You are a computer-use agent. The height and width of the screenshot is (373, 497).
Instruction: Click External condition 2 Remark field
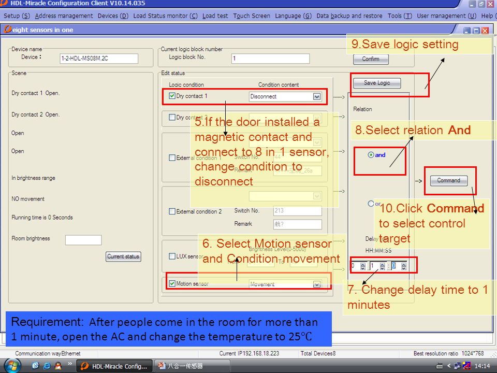click(297, 224)
